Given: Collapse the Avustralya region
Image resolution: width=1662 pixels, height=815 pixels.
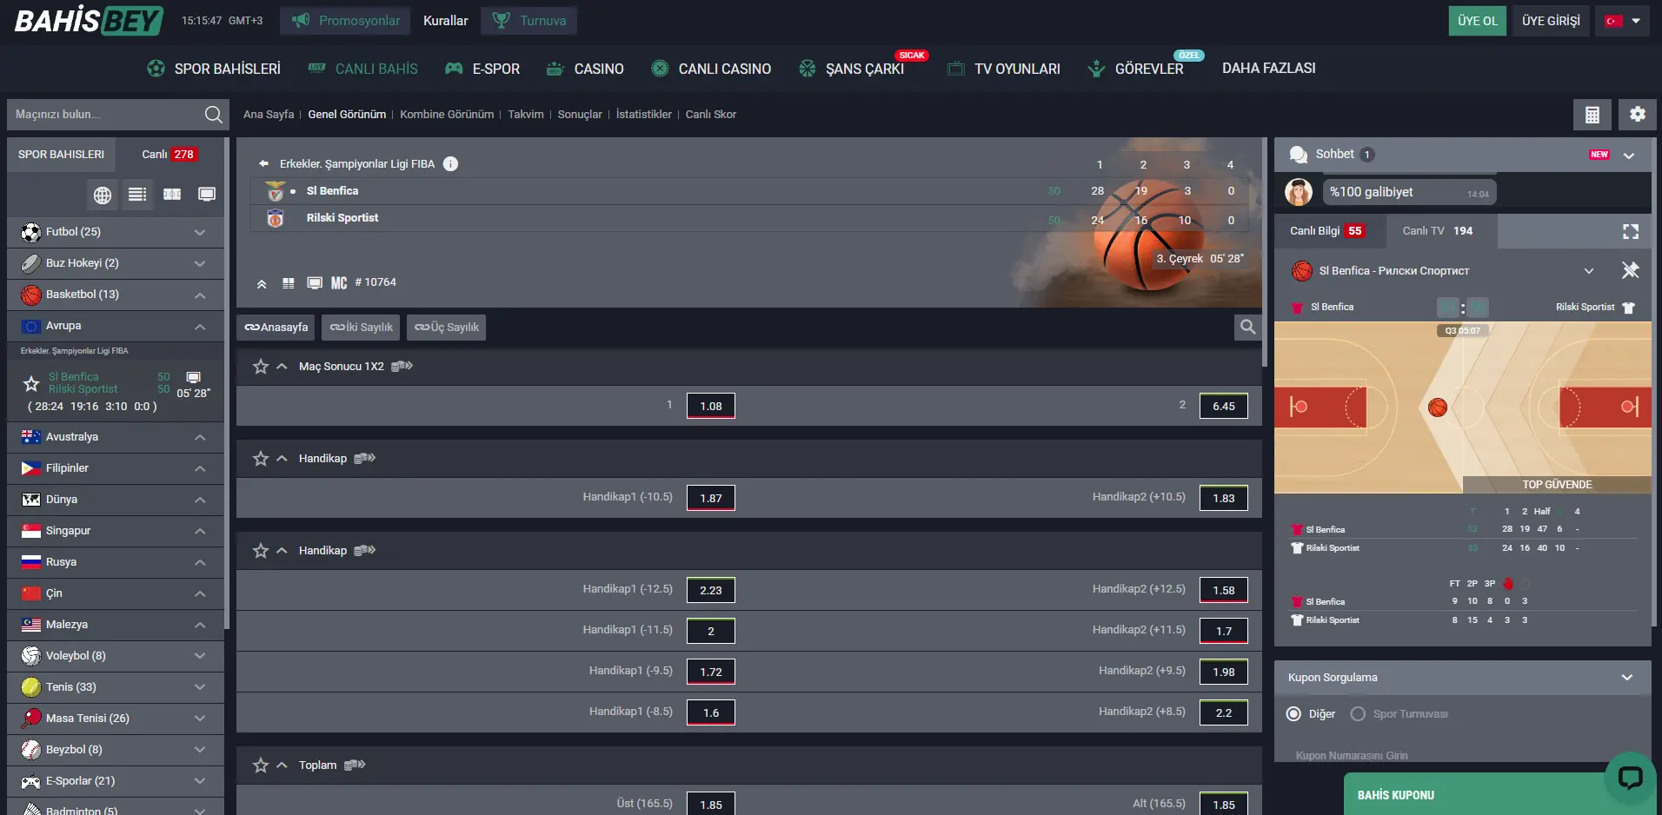Looking at the screenshot, I should click(x=115, y=437).
